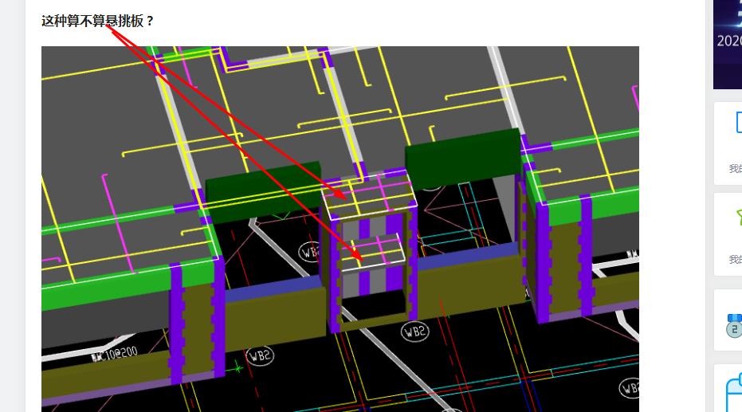
Task: Open the 3D structural model image
Action: coord(340,229)
